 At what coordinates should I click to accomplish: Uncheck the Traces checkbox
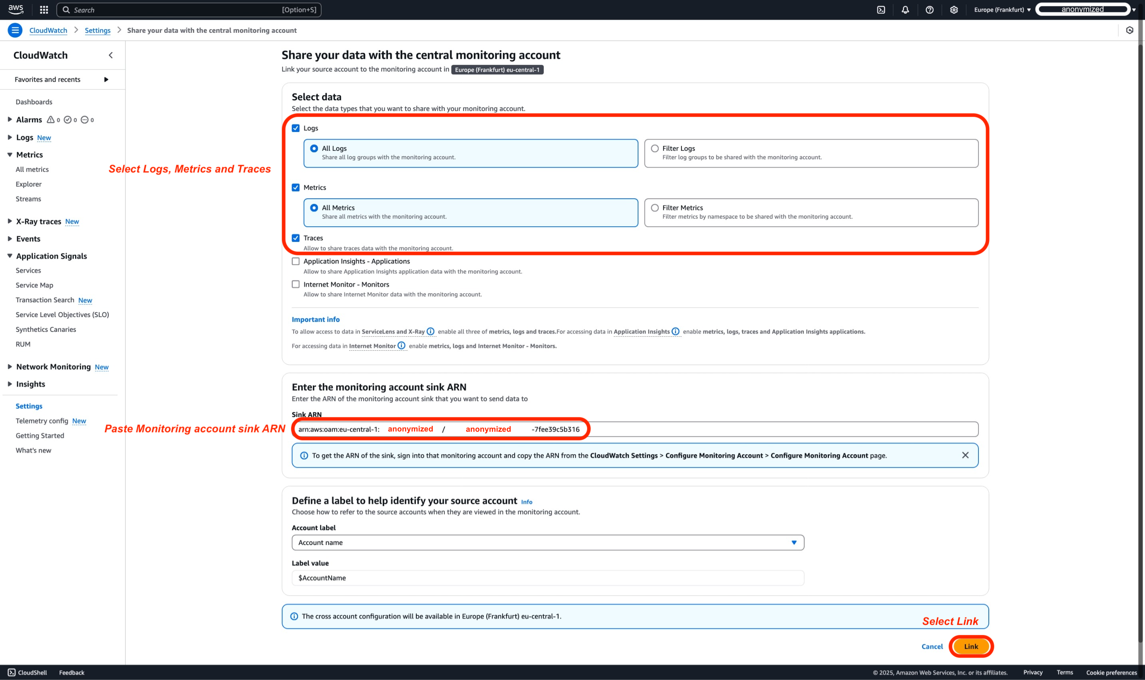click(296, 238)
